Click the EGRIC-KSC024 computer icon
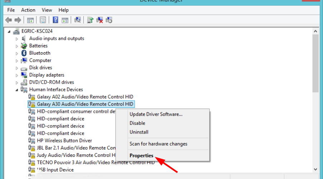This screenshot has height=179, width=323. [x=16, y=31]
